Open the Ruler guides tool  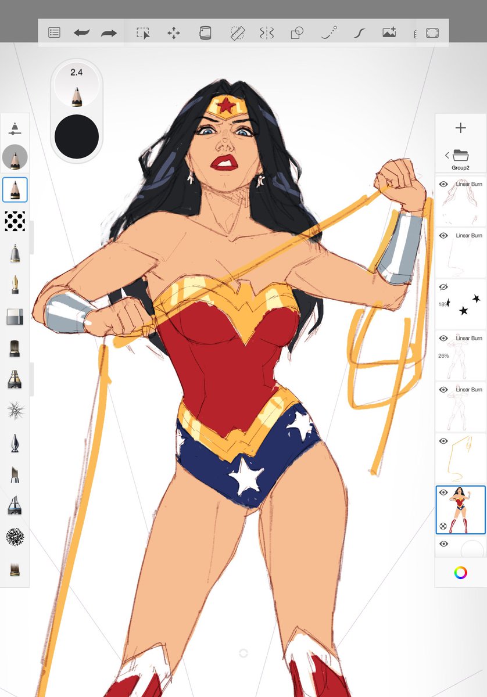tap(236, 33)
